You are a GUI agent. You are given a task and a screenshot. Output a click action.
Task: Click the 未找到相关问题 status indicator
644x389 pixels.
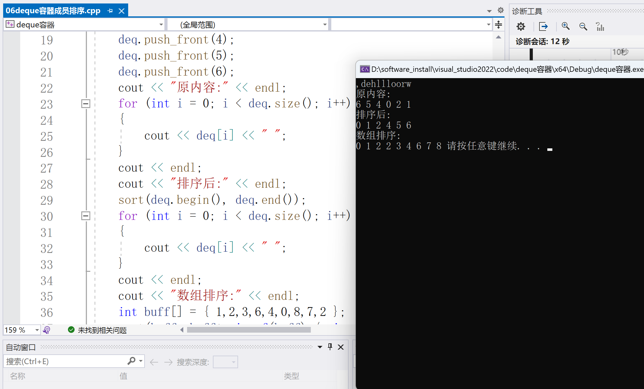point(97,330)
